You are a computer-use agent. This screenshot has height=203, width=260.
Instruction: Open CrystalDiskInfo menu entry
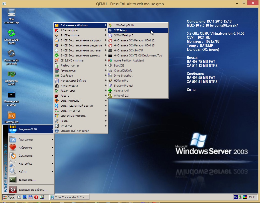pos(138,71)
